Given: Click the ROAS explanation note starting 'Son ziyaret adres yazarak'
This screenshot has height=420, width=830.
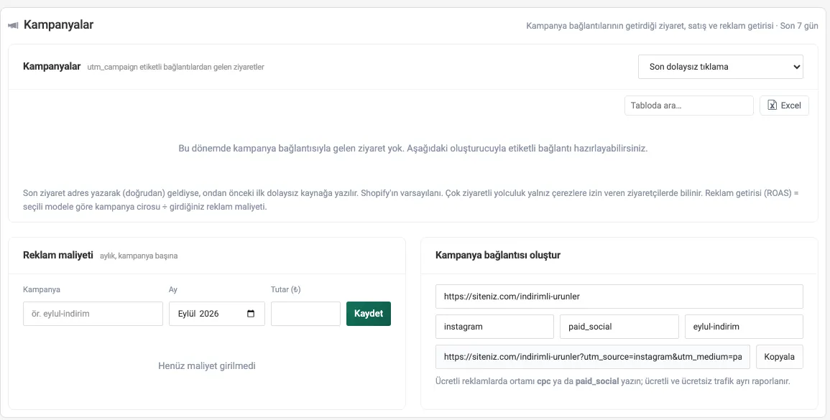Looking at the screenshot, I should click(x=410, y=200).
